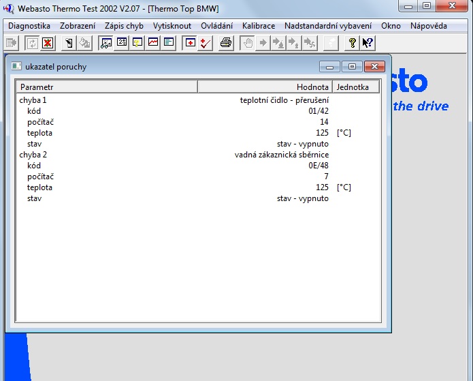Click the code value 0E/48
The height and width of the screenshot is (381, 473).
tap(319, 166)
